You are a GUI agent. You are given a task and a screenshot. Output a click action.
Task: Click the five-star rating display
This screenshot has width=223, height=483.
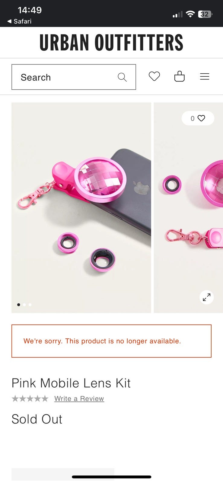[30, 398]
